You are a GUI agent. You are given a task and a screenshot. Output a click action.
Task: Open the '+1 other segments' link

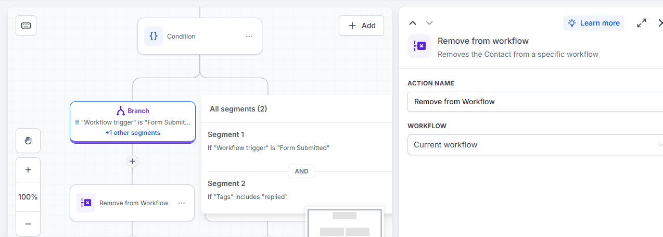point(133,133)
